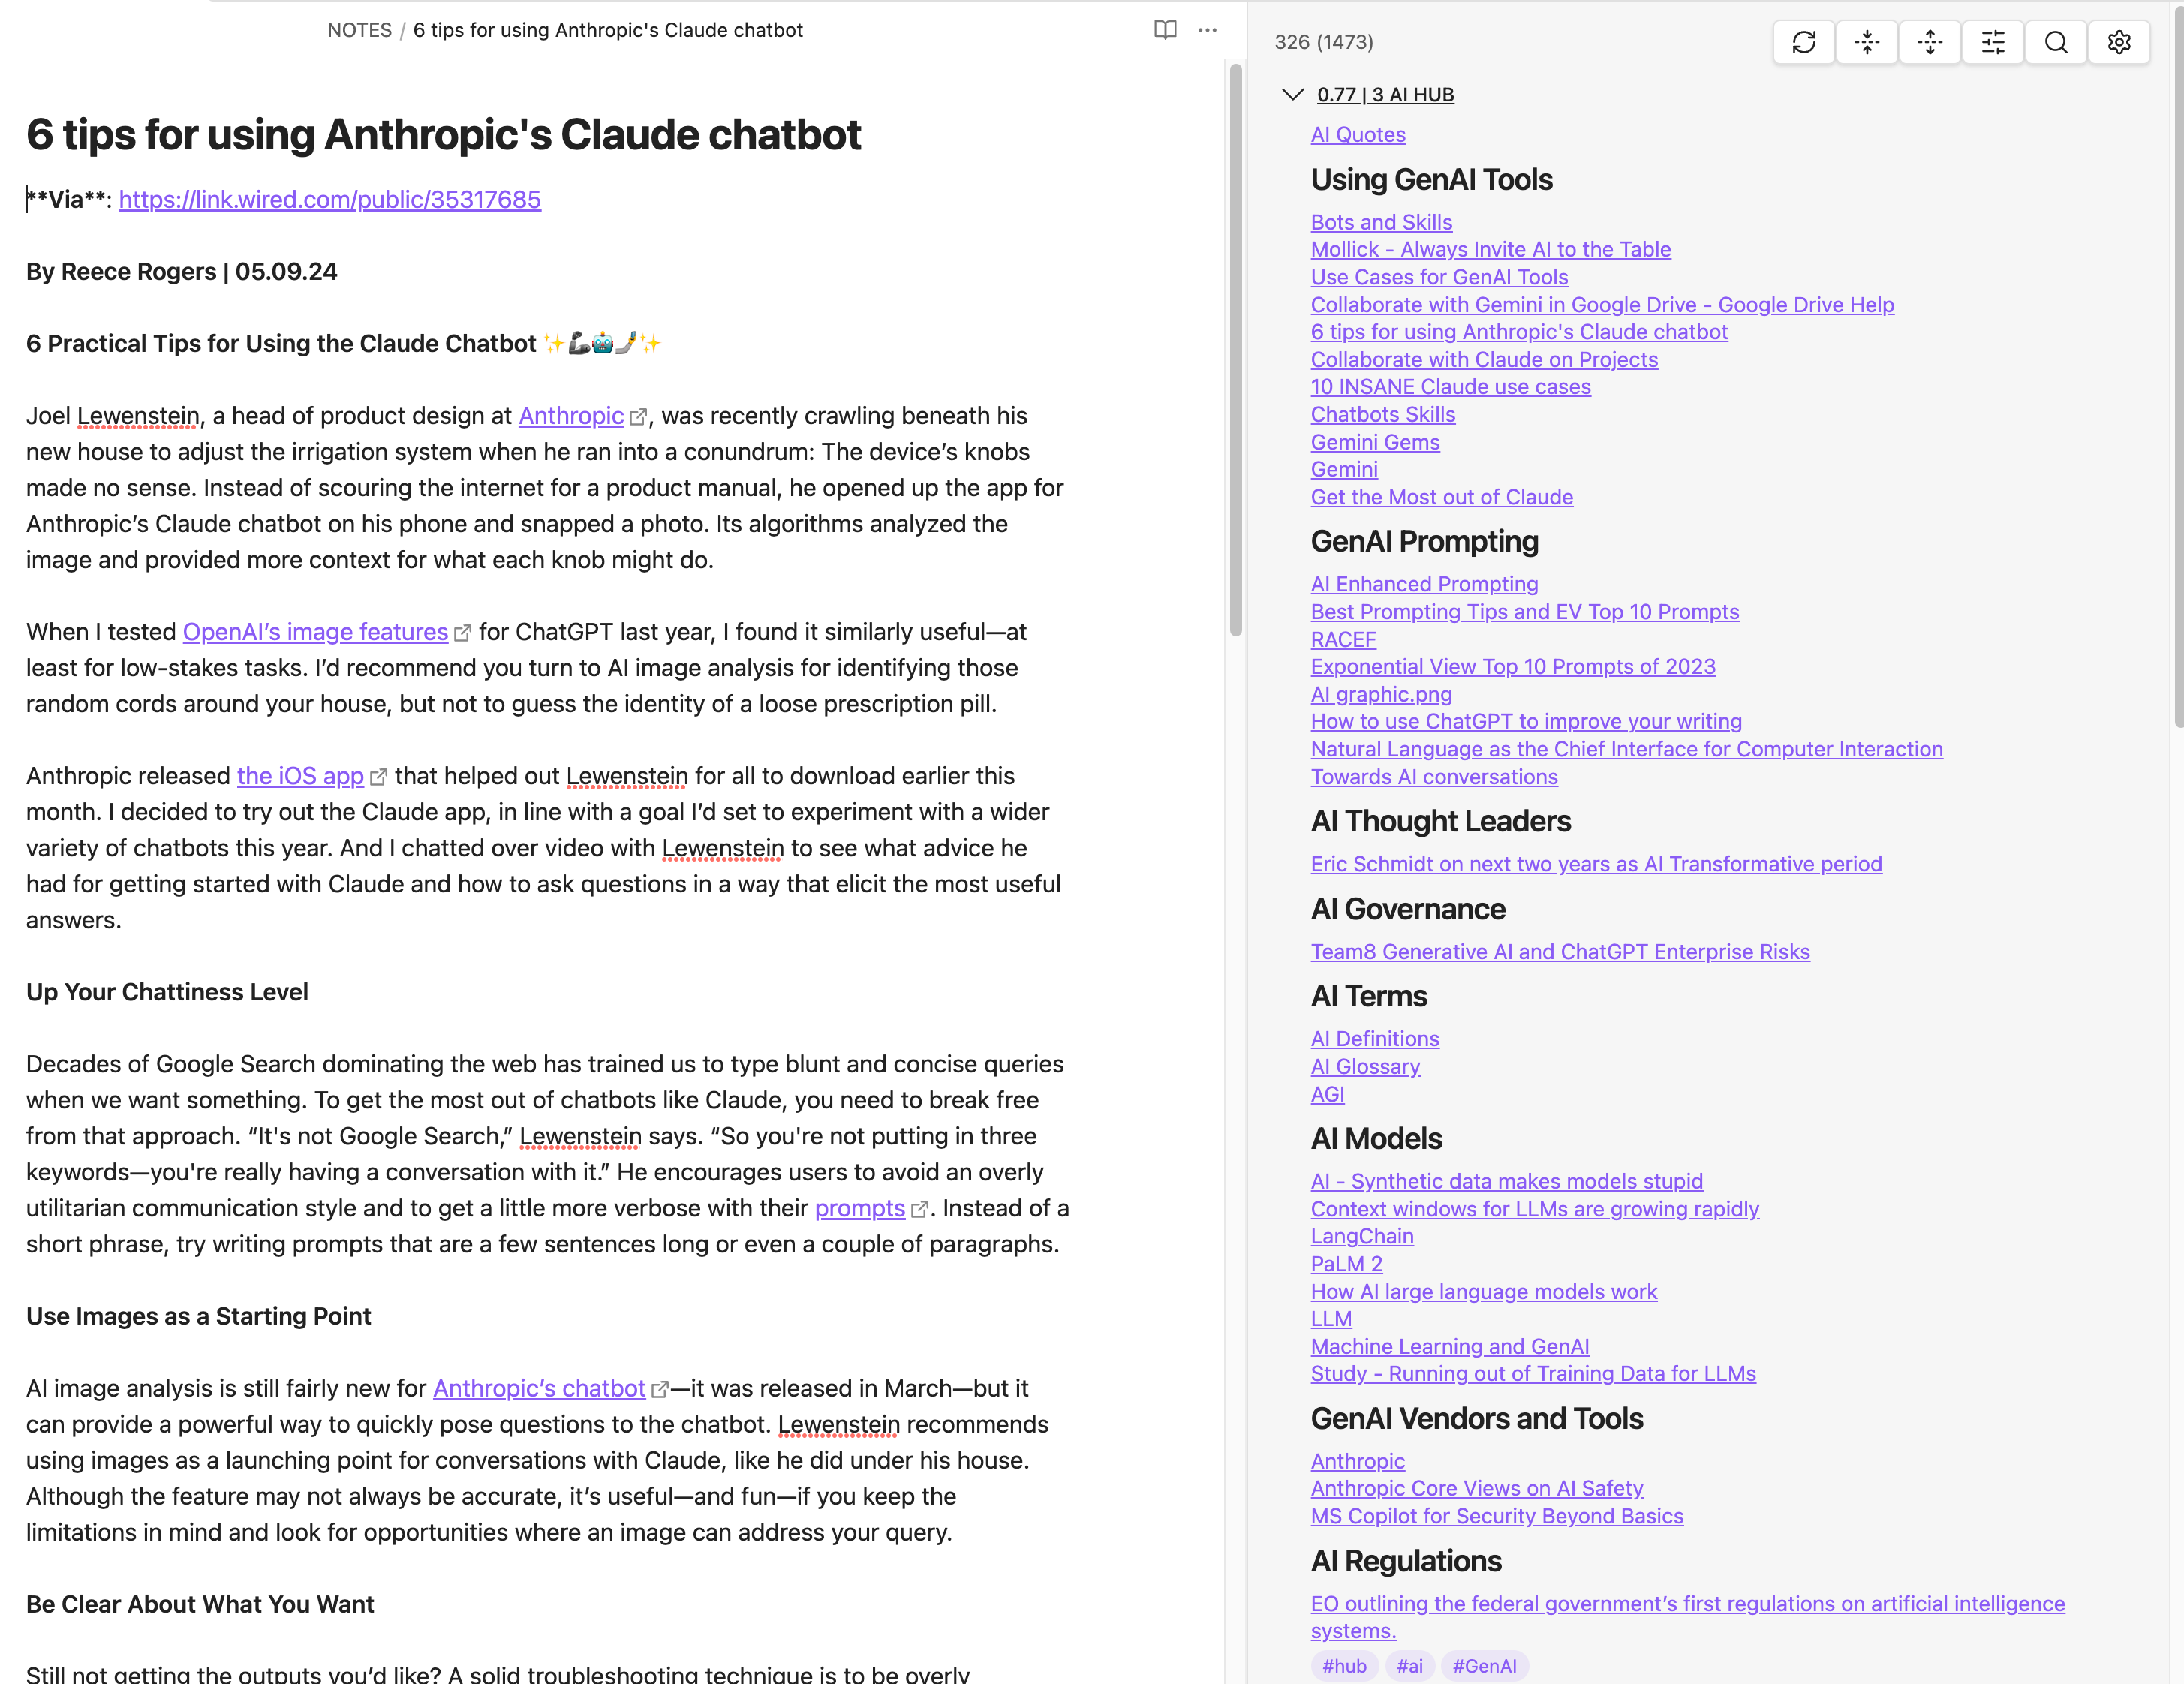The width and height of the screenshot is (2184, 1684).
Task: Open MS Copilot for Security Beyond Basics
Action: pos(1497,1516)
